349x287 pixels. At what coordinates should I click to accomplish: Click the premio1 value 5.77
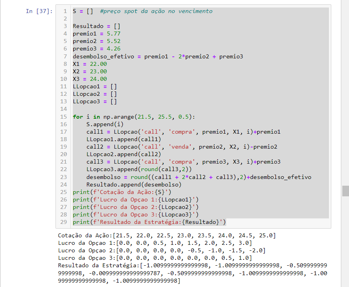pos(113,34)
